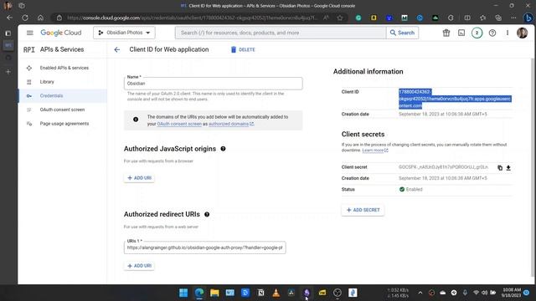
Task: Follow the authorized domains link
Action: point(231,124)
